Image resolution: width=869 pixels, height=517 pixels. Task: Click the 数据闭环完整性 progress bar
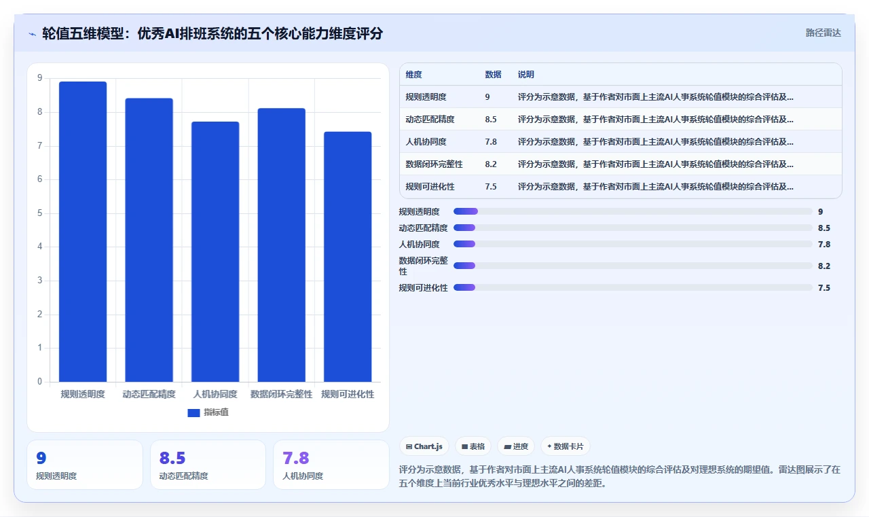633,266
